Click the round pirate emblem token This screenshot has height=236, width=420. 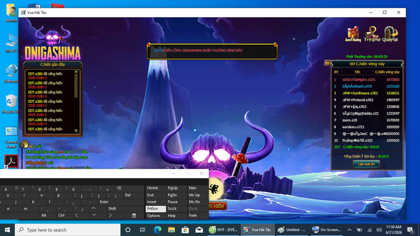(215, 189)
